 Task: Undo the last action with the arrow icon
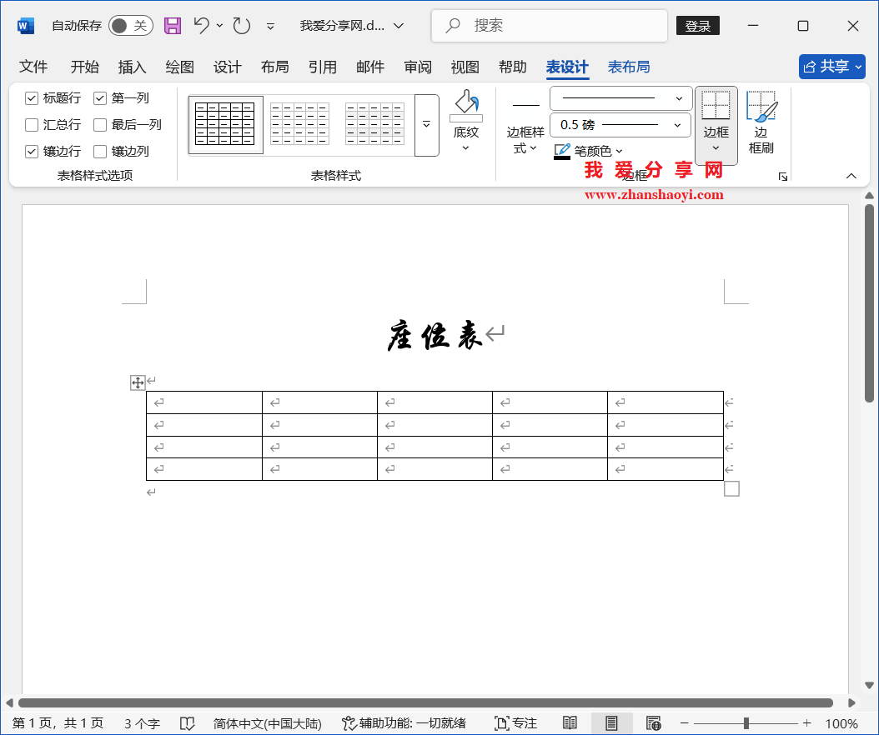pos(201,25)
